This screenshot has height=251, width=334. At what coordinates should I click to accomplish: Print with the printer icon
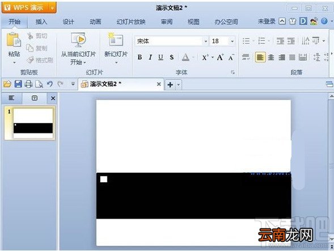[28, 84]
